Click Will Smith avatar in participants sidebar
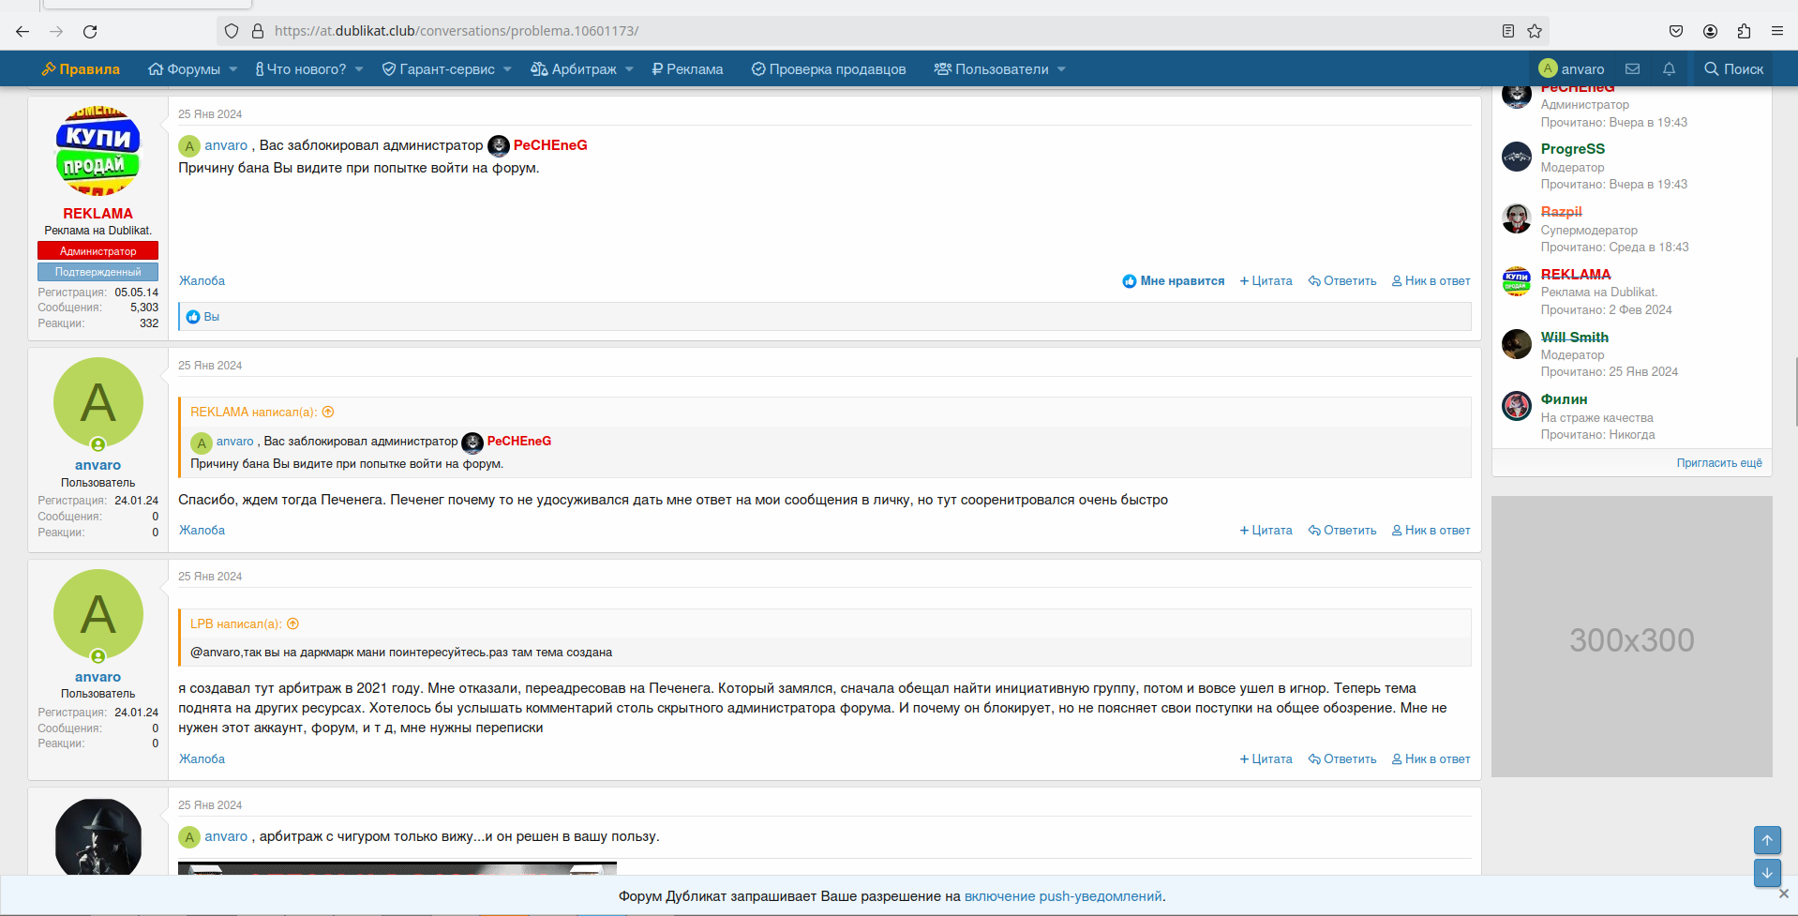 (1517, 344)
